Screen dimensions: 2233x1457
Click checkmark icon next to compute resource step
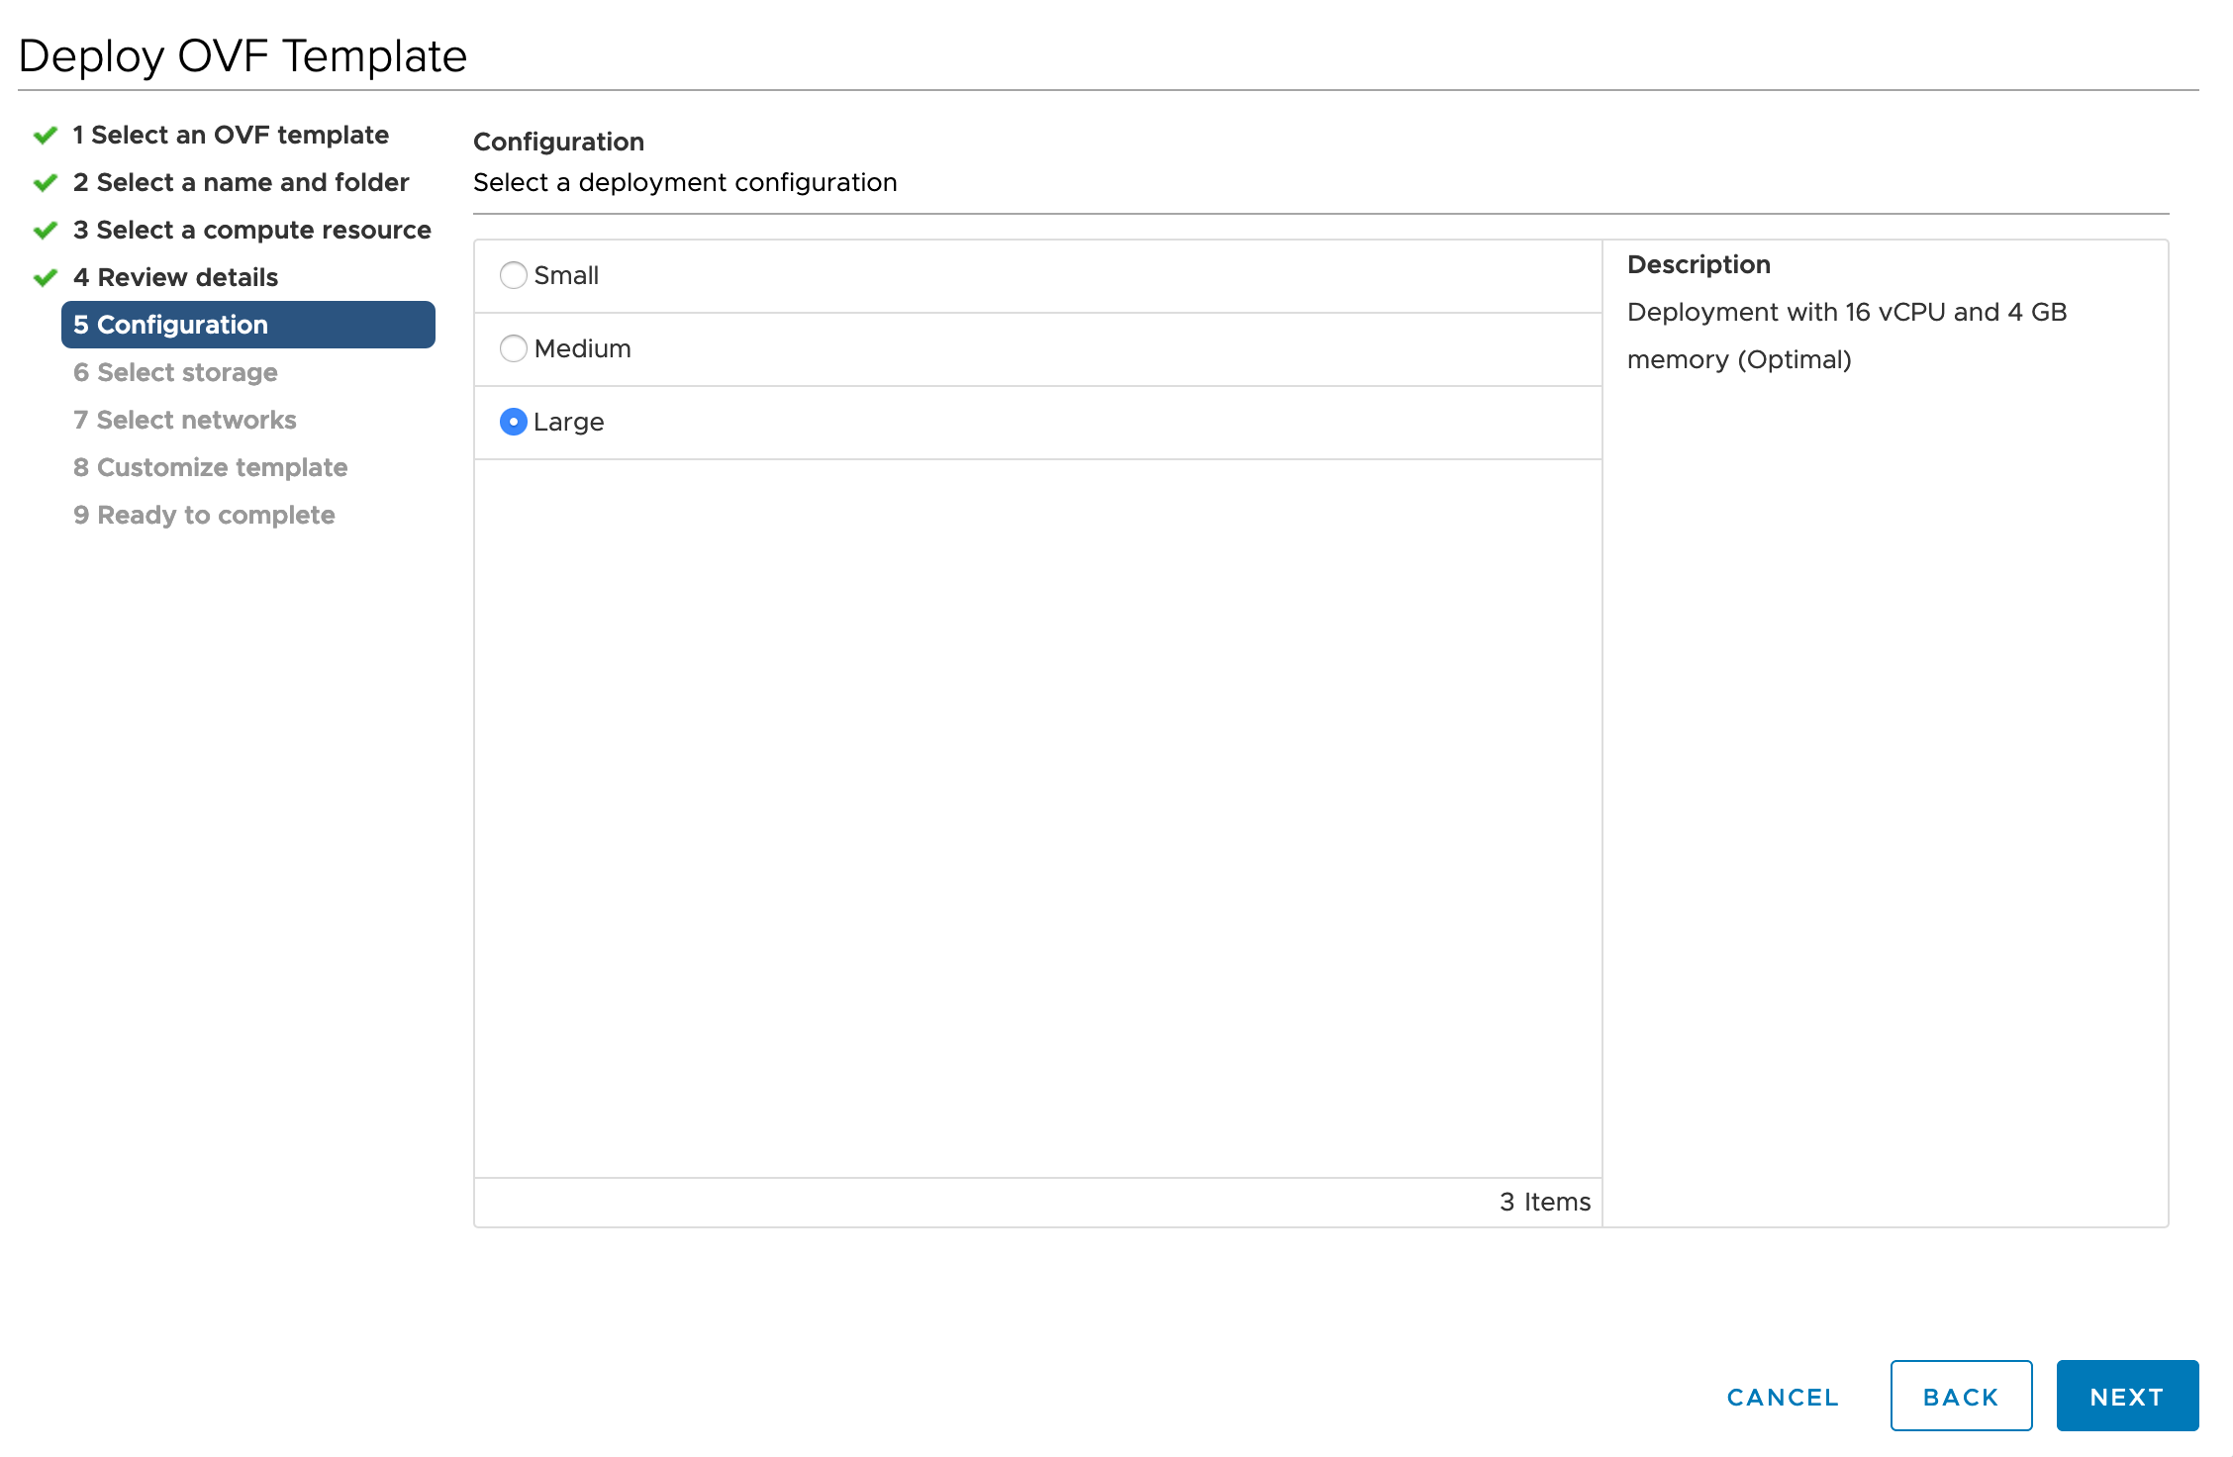coord(46,231)
